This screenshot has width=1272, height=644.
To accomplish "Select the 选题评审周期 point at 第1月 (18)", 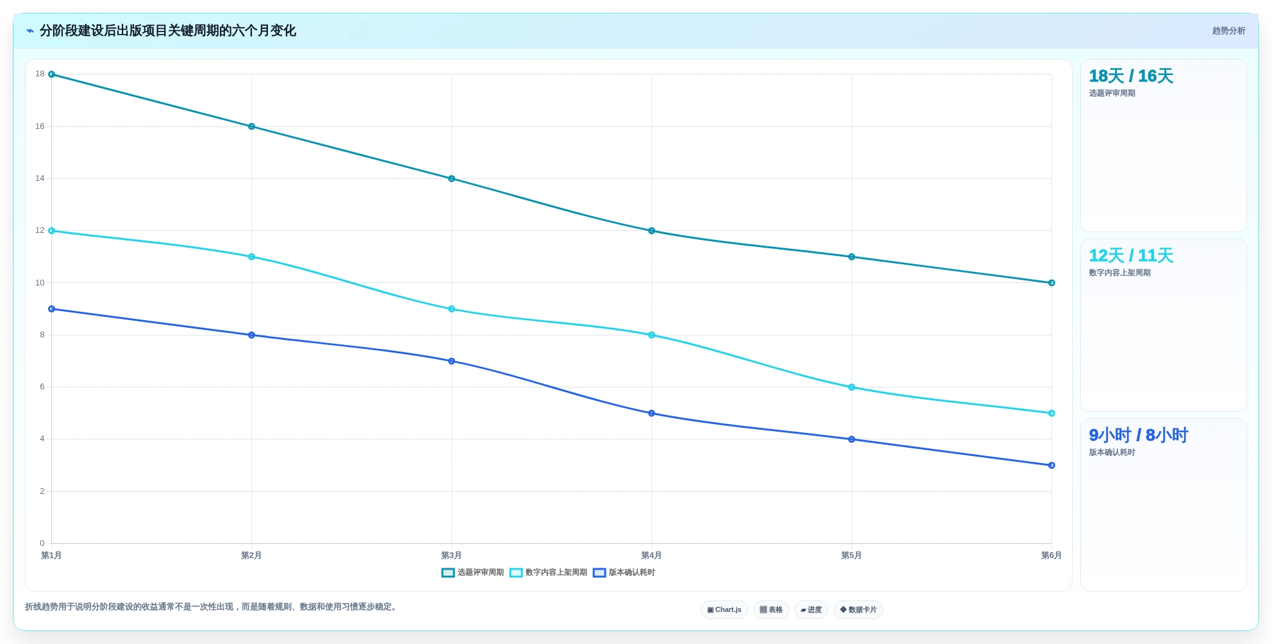I will (x=52, y=74).
